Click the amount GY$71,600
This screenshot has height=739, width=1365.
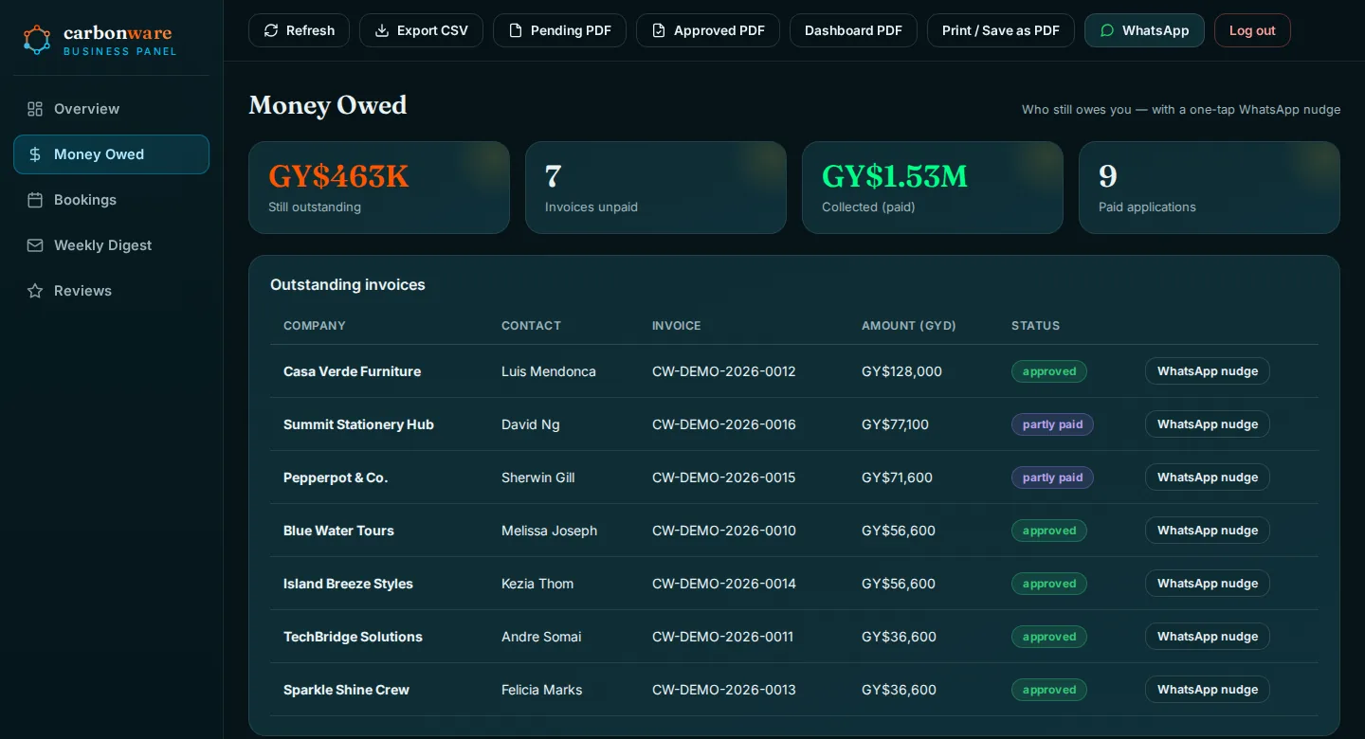(897, 478)
